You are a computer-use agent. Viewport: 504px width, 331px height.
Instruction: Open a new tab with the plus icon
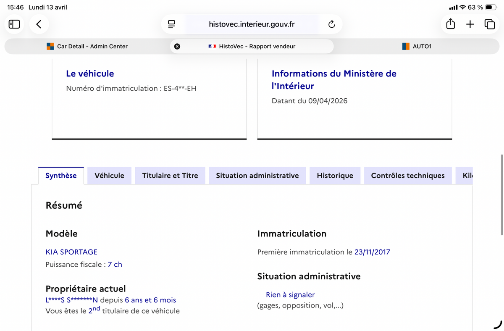tap(470, 24)
